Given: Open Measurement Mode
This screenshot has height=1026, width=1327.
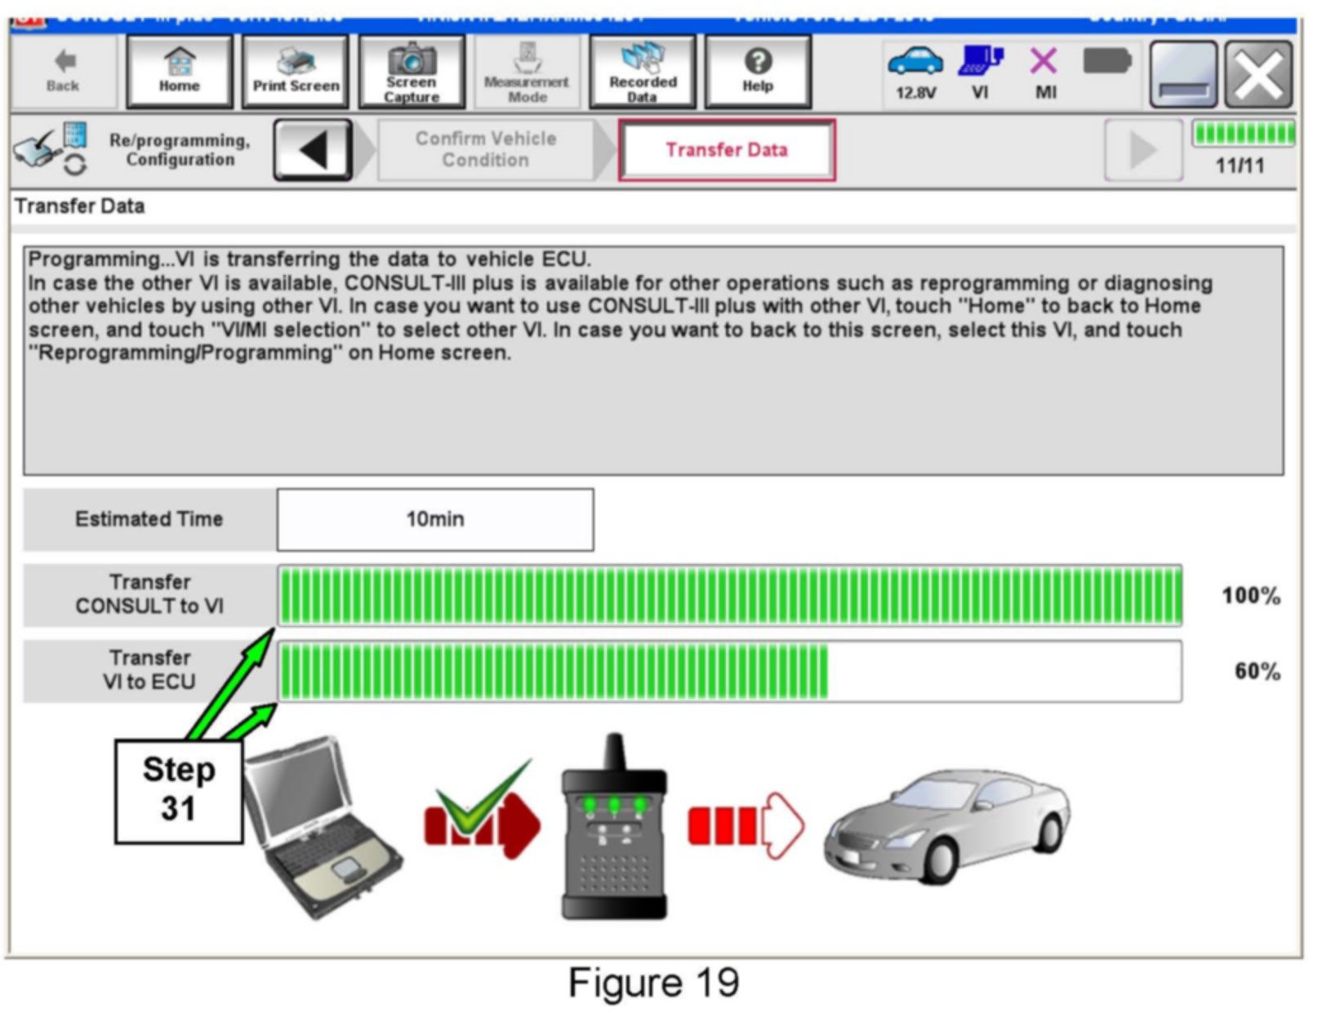Looking at the screenshot, I should [x=527, y=72].
